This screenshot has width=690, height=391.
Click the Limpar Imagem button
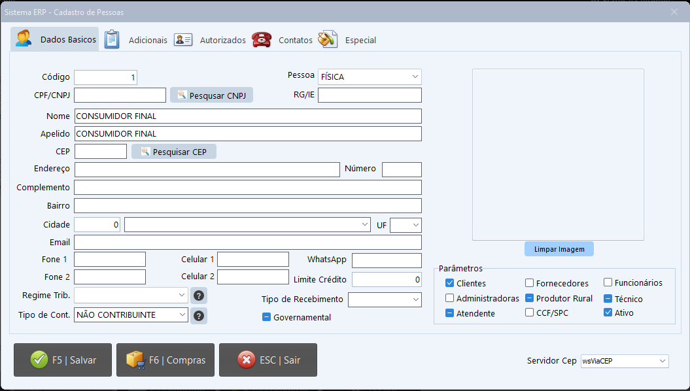(559, 249)
